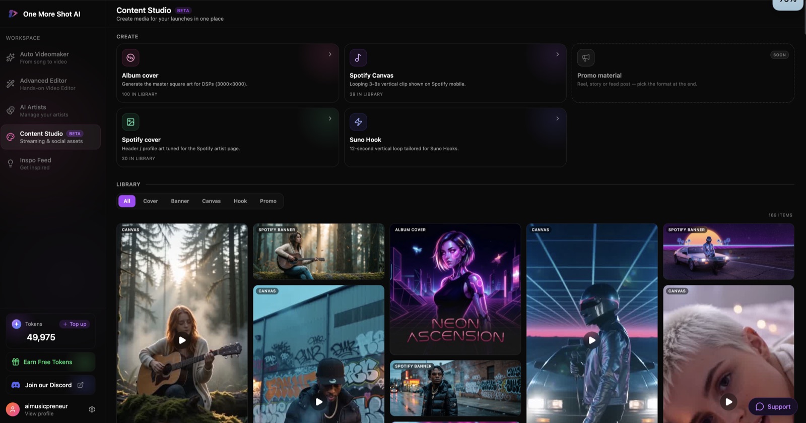
Task: Select the Hook library filter tab
Action: [240, 201]
